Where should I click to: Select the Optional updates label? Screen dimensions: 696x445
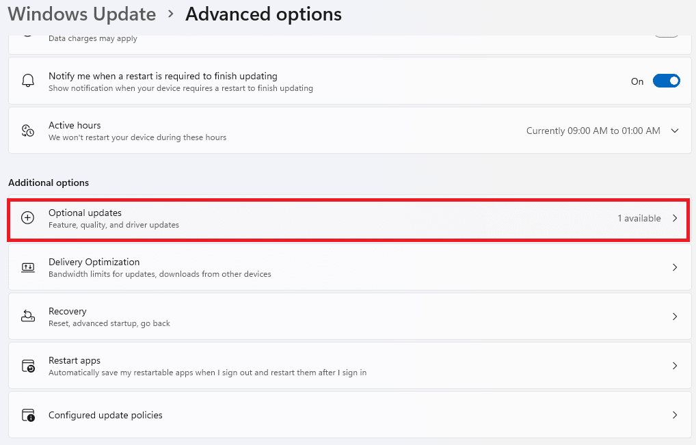tap(85, 213)
